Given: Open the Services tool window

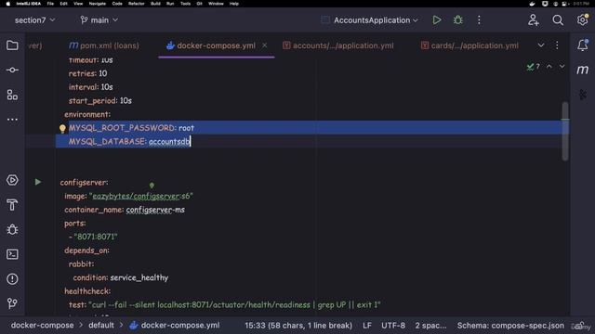Looking at the screenshot, I should click(x=12, y=180).
